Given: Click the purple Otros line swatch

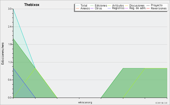Looking at the screenshot, I should click(92, 8).
